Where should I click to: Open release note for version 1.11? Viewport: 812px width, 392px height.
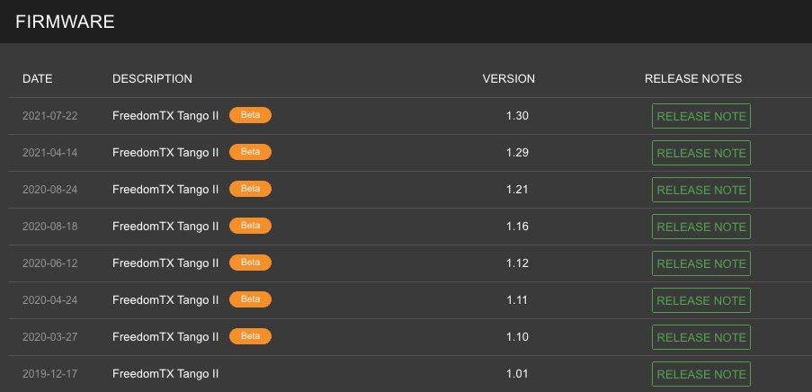tap(700, 300)
